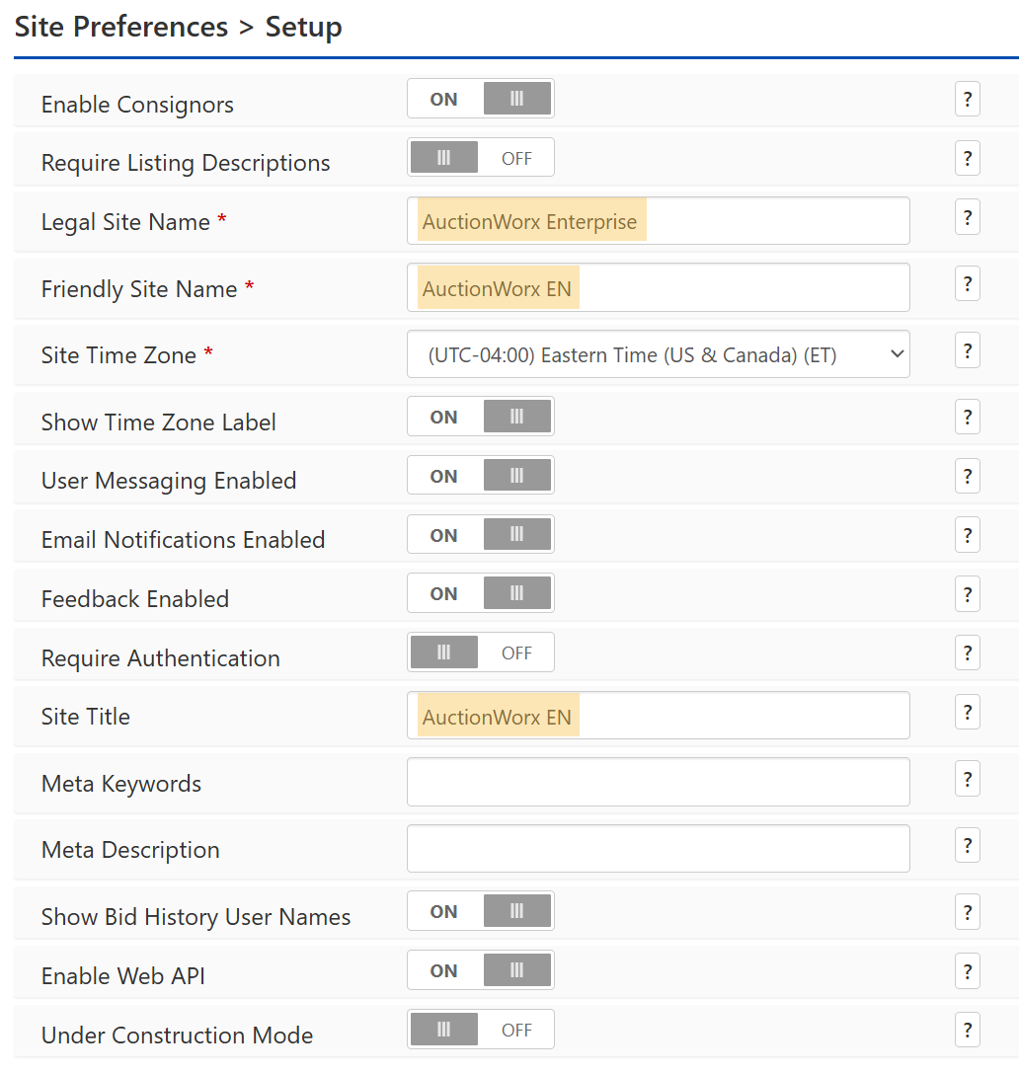
Task: Click Friendly Site Name input field
Action: pyautogui.click(x=658, y=287)
